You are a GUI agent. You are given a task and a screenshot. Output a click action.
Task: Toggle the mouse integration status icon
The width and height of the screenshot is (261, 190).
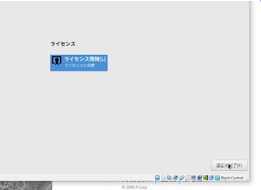pos(211,178)
